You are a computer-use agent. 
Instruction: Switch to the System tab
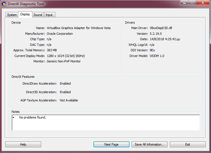tap(12, 15)
